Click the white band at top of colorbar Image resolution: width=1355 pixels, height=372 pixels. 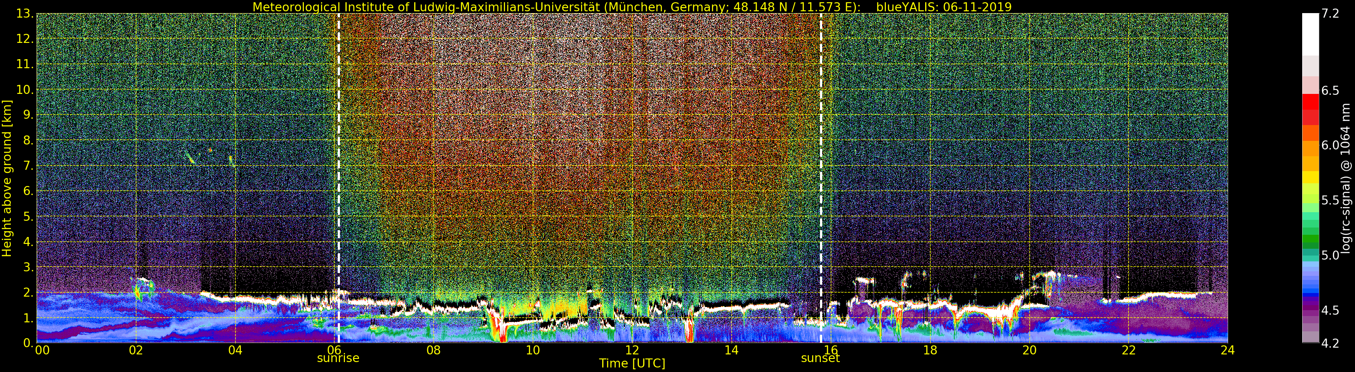pos(1310,34)
